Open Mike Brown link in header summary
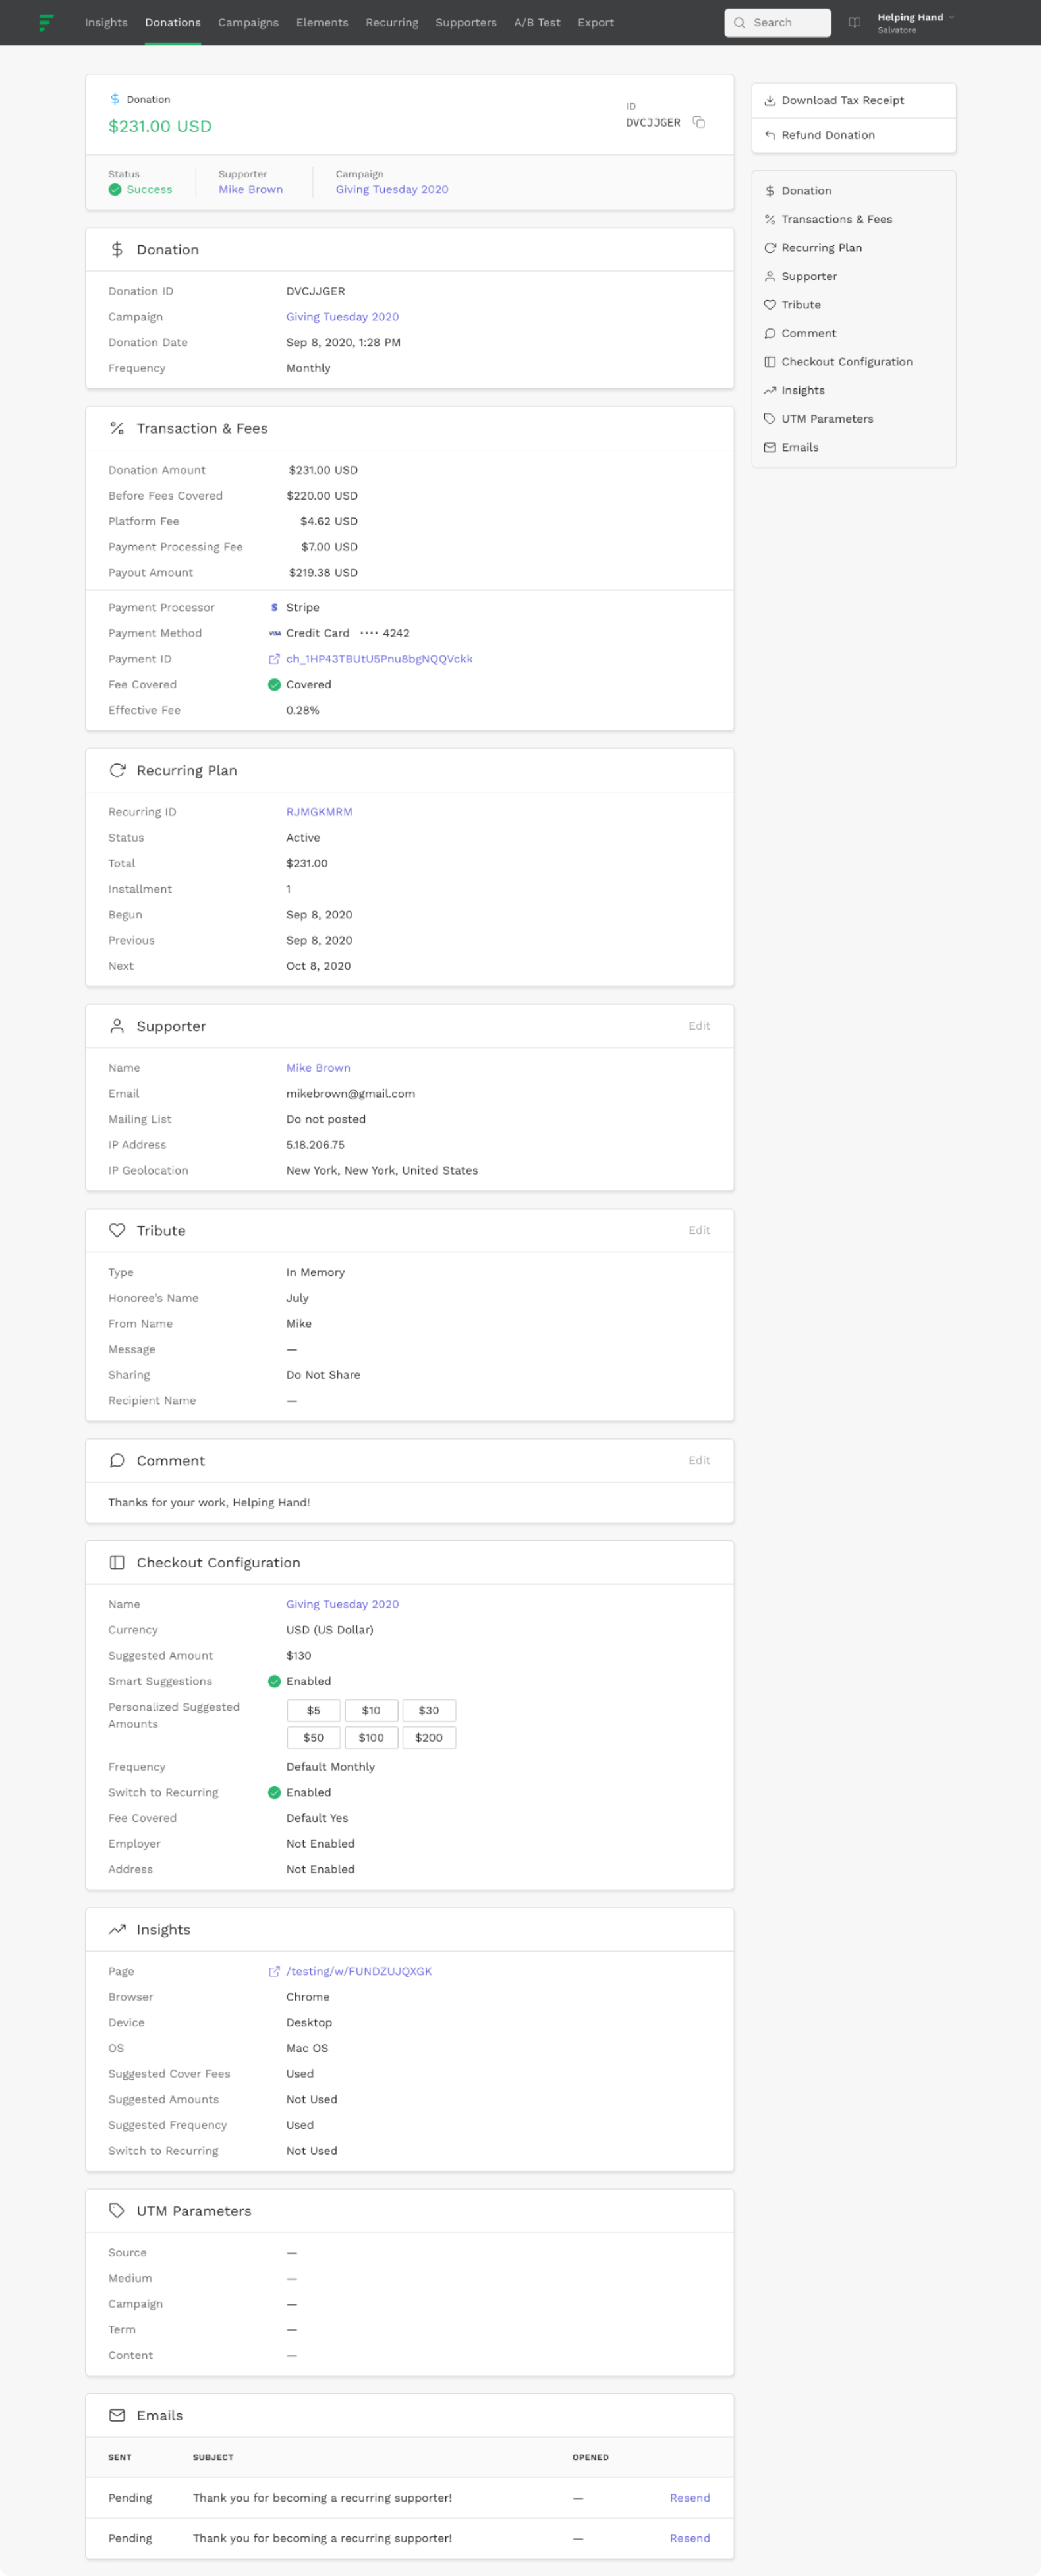This screenshot has height=2576, width=1041. 251,189
